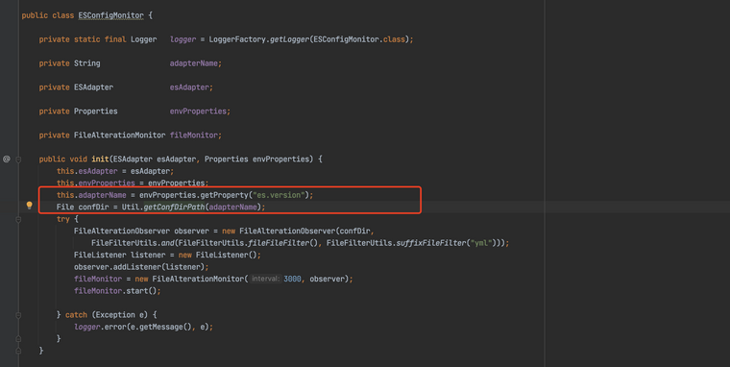Collapse the catch block fold marker
730x367 pixels.
point(18,315)
